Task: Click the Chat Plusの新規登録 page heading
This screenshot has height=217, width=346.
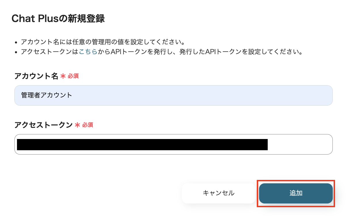Action: pyautogui.click(x=58, y=18)
